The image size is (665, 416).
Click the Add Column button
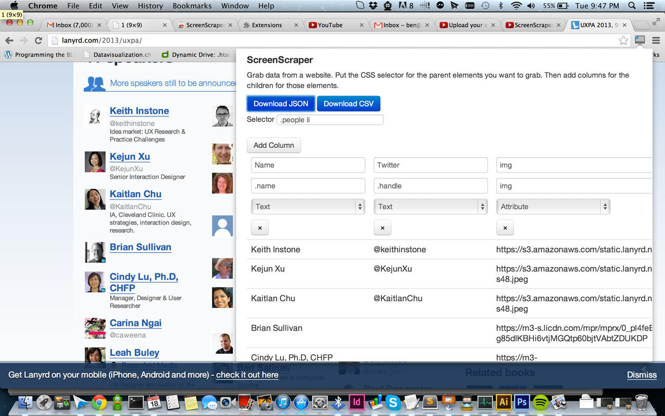coord(274,145)
